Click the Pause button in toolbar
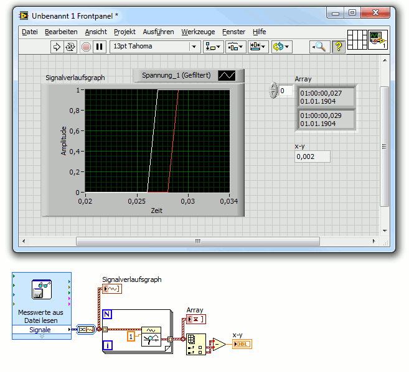 (x=98, y=47)
